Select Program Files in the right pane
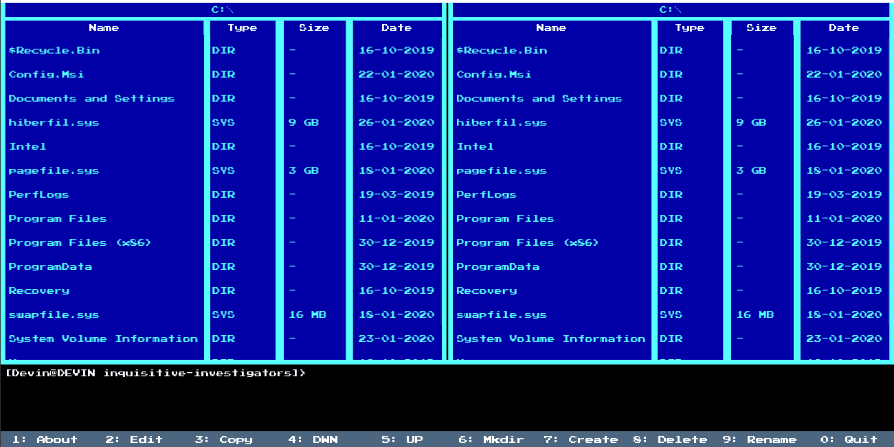The height and width of the screenshot is (447, 894). tap(505, 218)
